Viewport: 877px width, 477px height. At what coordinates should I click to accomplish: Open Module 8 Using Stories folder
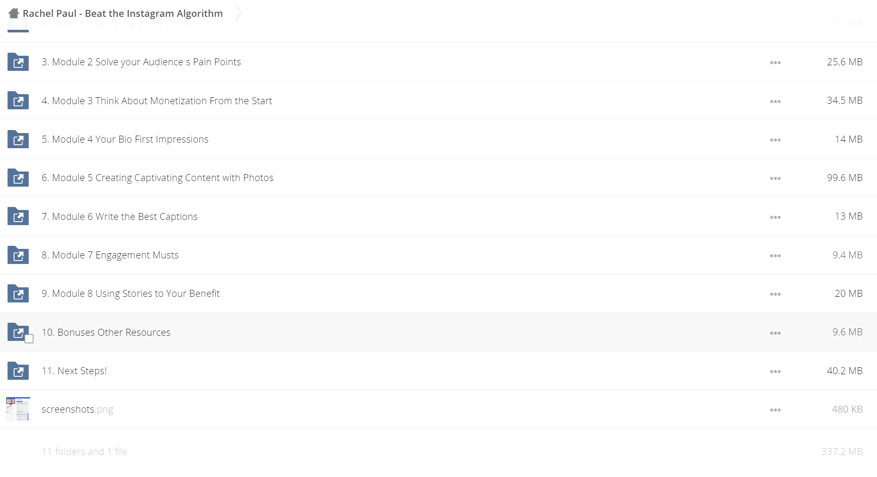(131, 293)
